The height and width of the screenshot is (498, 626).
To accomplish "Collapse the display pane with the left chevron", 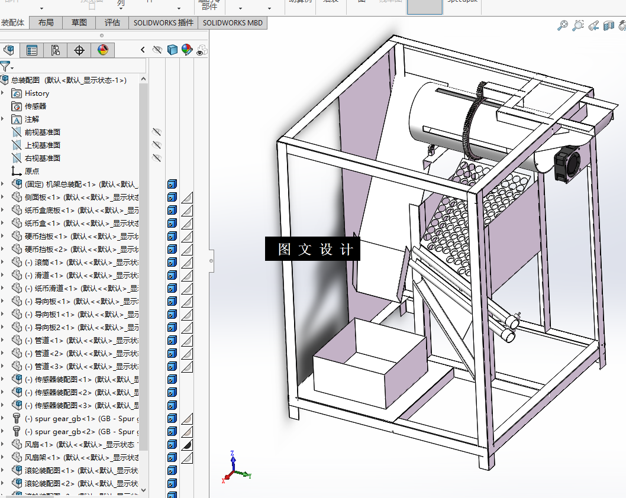I will (143, 50).
